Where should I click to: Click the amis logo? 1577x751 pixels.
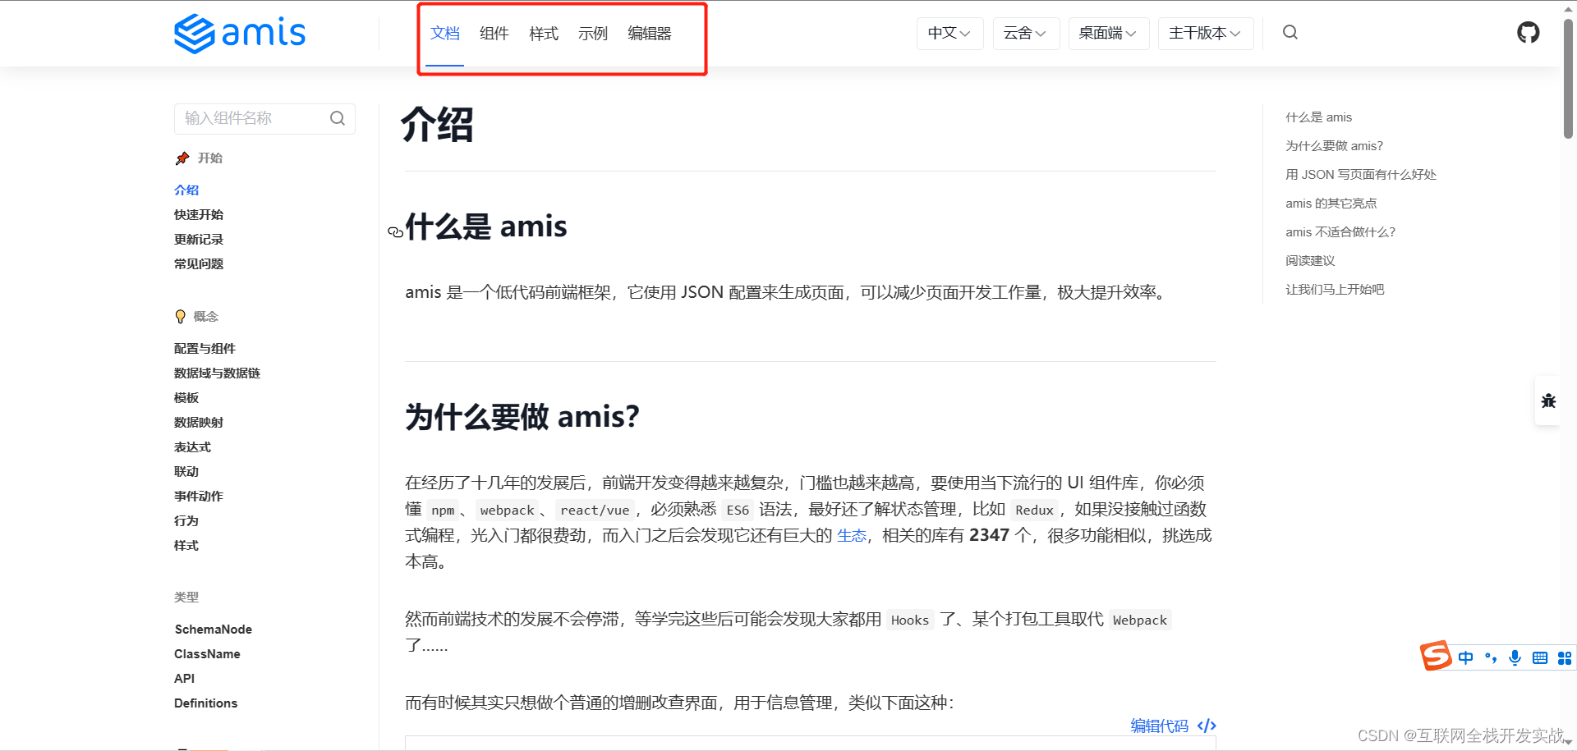[x=240, y=34]
